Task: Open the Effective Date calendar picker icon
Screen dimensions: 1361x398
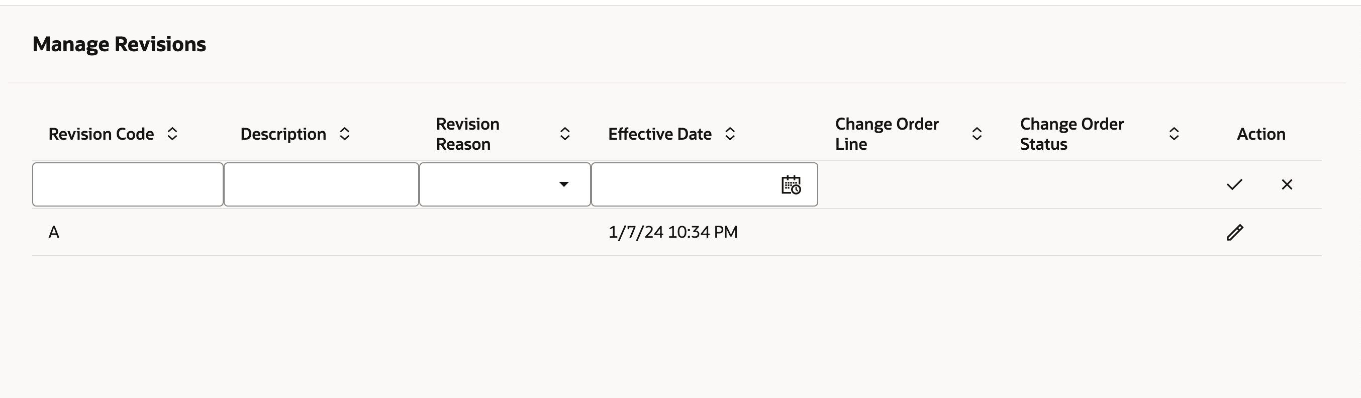Action: [791, 185]
